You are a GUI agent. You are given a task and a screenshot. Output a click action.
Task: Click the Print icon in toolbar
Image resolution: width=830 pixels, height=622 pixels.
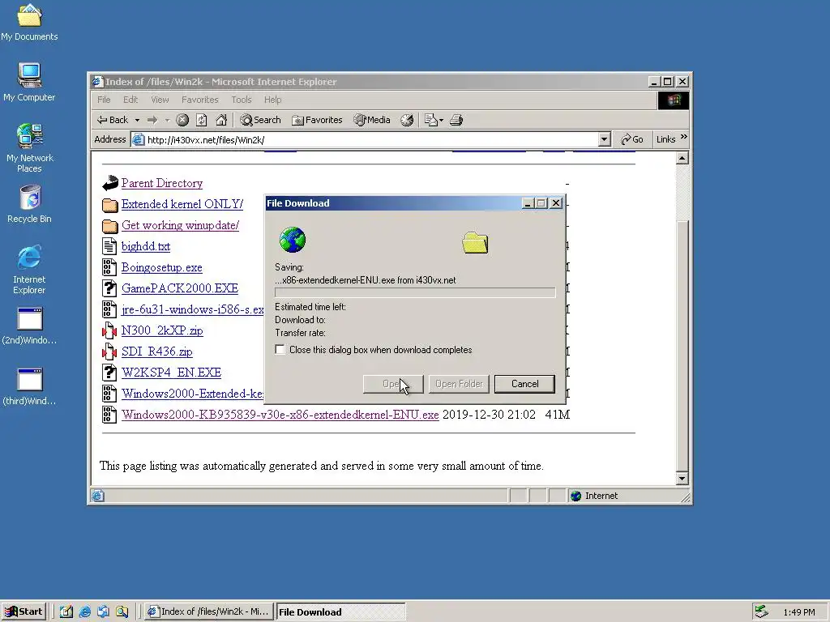coord(456,120)
